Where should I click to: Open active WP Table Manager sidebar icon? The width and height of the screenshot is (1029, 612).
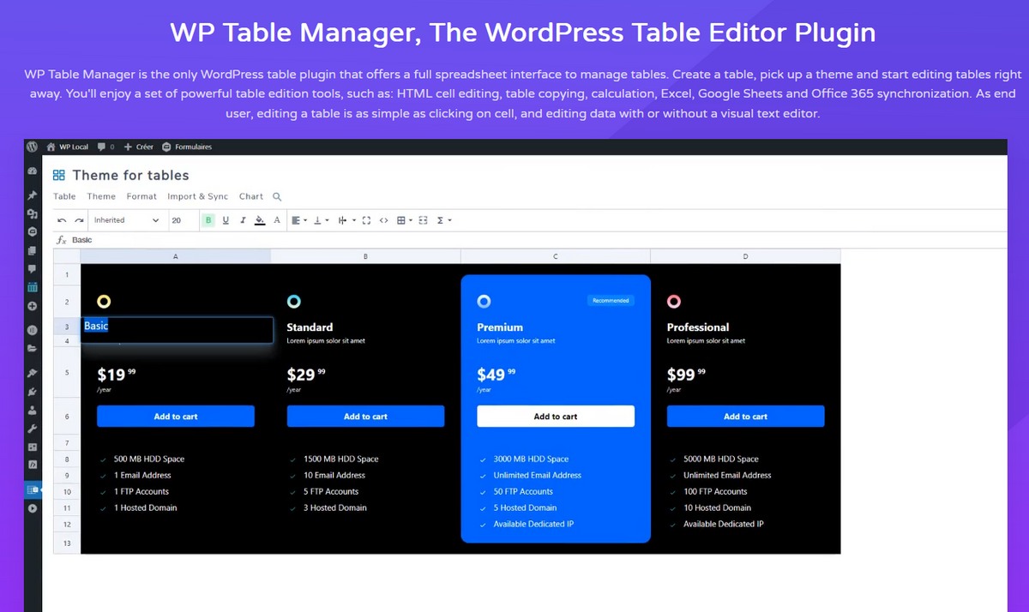33,489
